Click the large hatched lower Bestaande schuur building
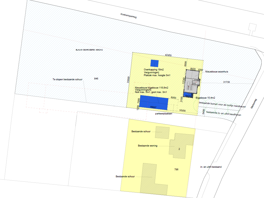Image resolution: width=264 pixels, height=198 pixels. (x=148, y=177)
